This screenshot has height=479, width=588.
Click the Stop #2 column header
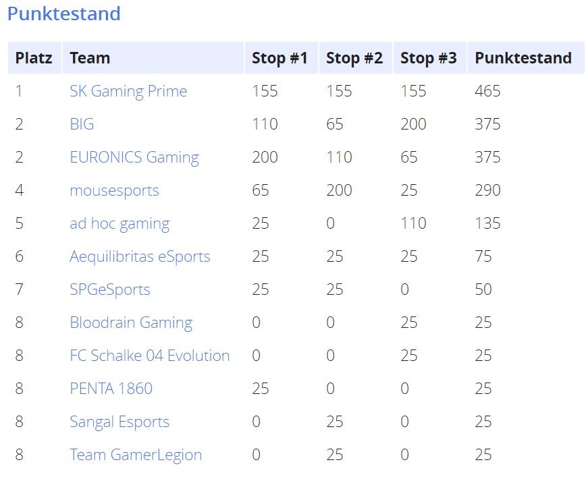click(354, 58)
